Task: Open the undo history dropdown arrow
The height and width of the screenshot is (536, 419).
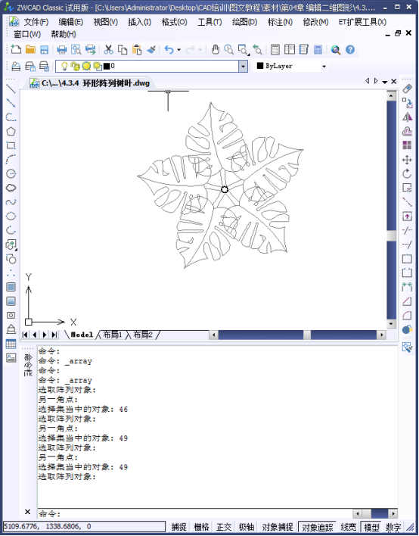Action: [x=178, y=50]
